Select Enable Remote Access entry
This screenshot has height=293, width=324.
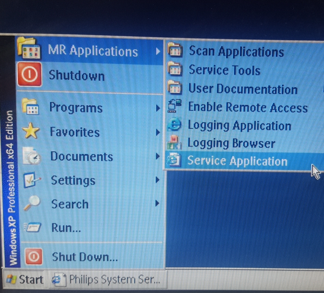click(x=245, y=107)
